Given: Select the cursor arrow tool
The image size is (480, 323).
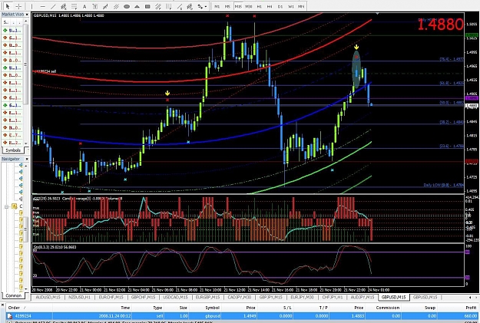Looking at the screenshot, I should click(x=8, y=6).
